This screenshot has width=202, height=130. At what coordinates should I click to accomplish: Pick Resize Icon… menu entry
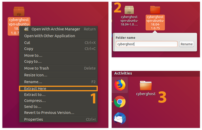pos(59,75)
